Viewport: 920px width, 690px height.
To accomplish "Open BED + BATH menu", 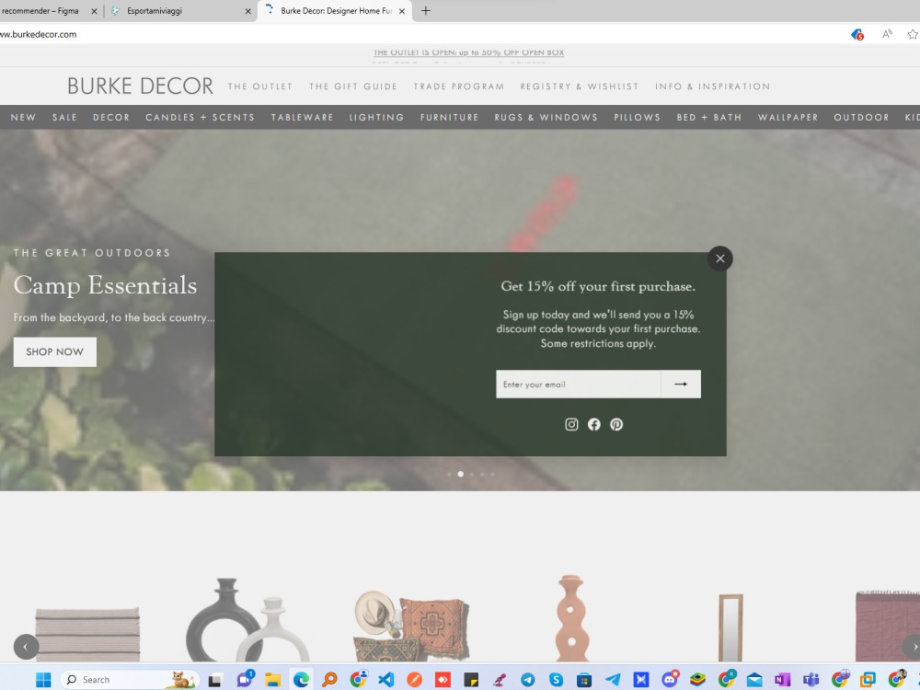I will click(709, 118).
